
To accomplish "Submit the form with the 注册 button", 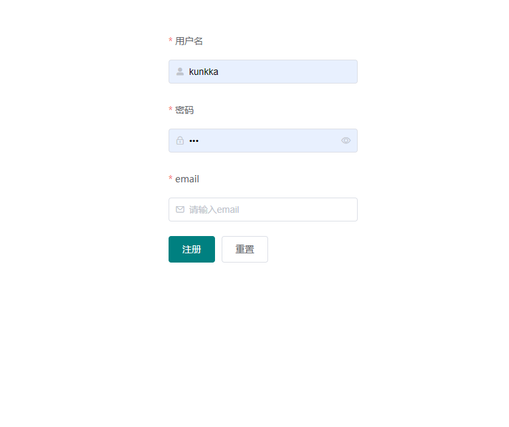I will click(192, 249).
